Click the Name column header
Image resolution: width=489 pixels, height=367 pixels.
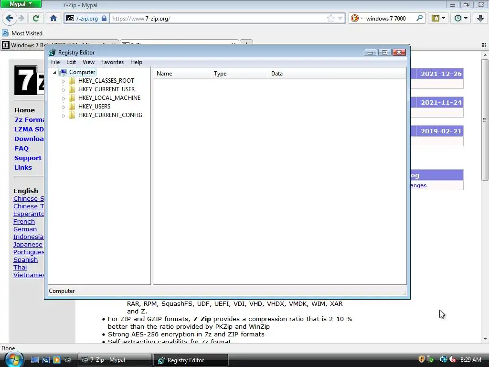[182, 74]
